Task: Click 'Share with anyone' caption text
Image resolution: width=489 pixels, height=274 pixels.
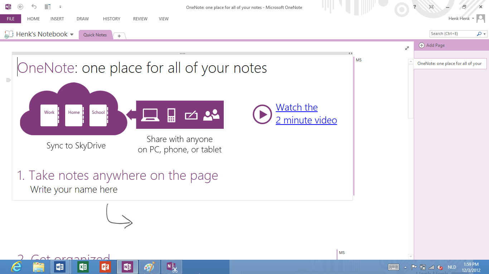Action: pos(180,139)
